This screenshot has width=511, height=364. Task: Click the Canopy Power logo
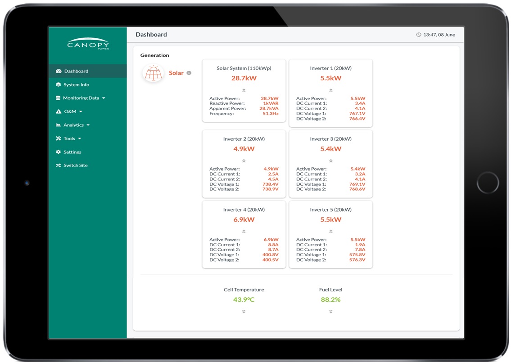(x=88, y=44)
